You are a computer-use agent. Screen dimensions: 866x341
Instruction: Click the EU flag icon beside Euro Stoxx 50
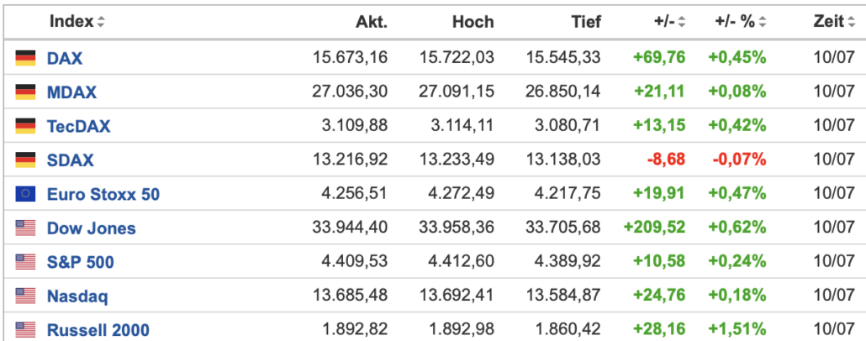click(x=25, y=194)
